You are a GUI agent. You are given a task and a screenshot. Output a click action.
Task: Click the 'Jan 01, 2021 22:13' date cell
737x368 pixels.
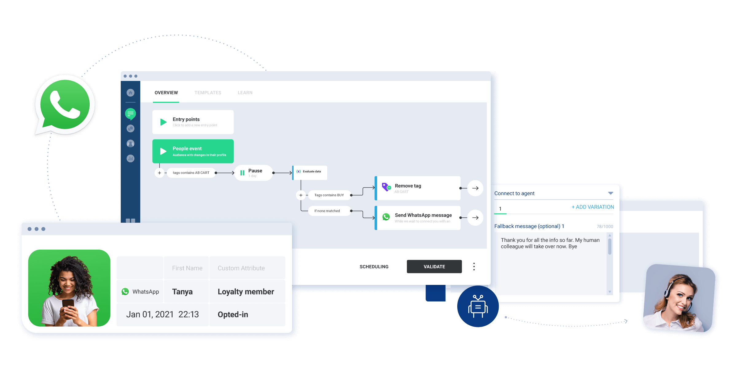point(162,315)
